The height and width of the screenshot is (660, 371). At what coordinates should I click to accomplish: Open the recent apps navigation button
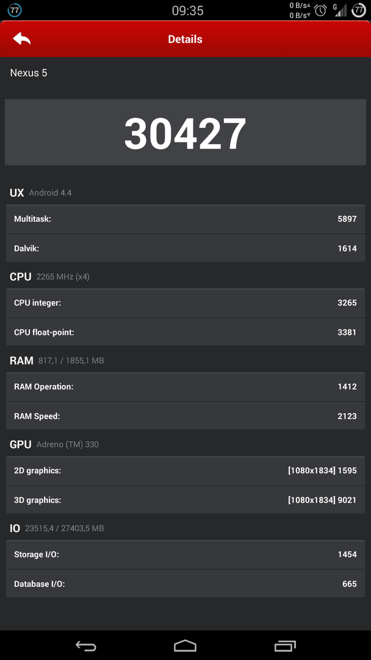point(285,646)
